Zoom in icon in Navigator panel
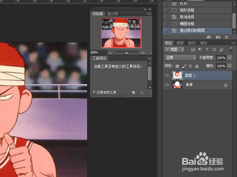237x177 pixels. [x=143, y=53]
